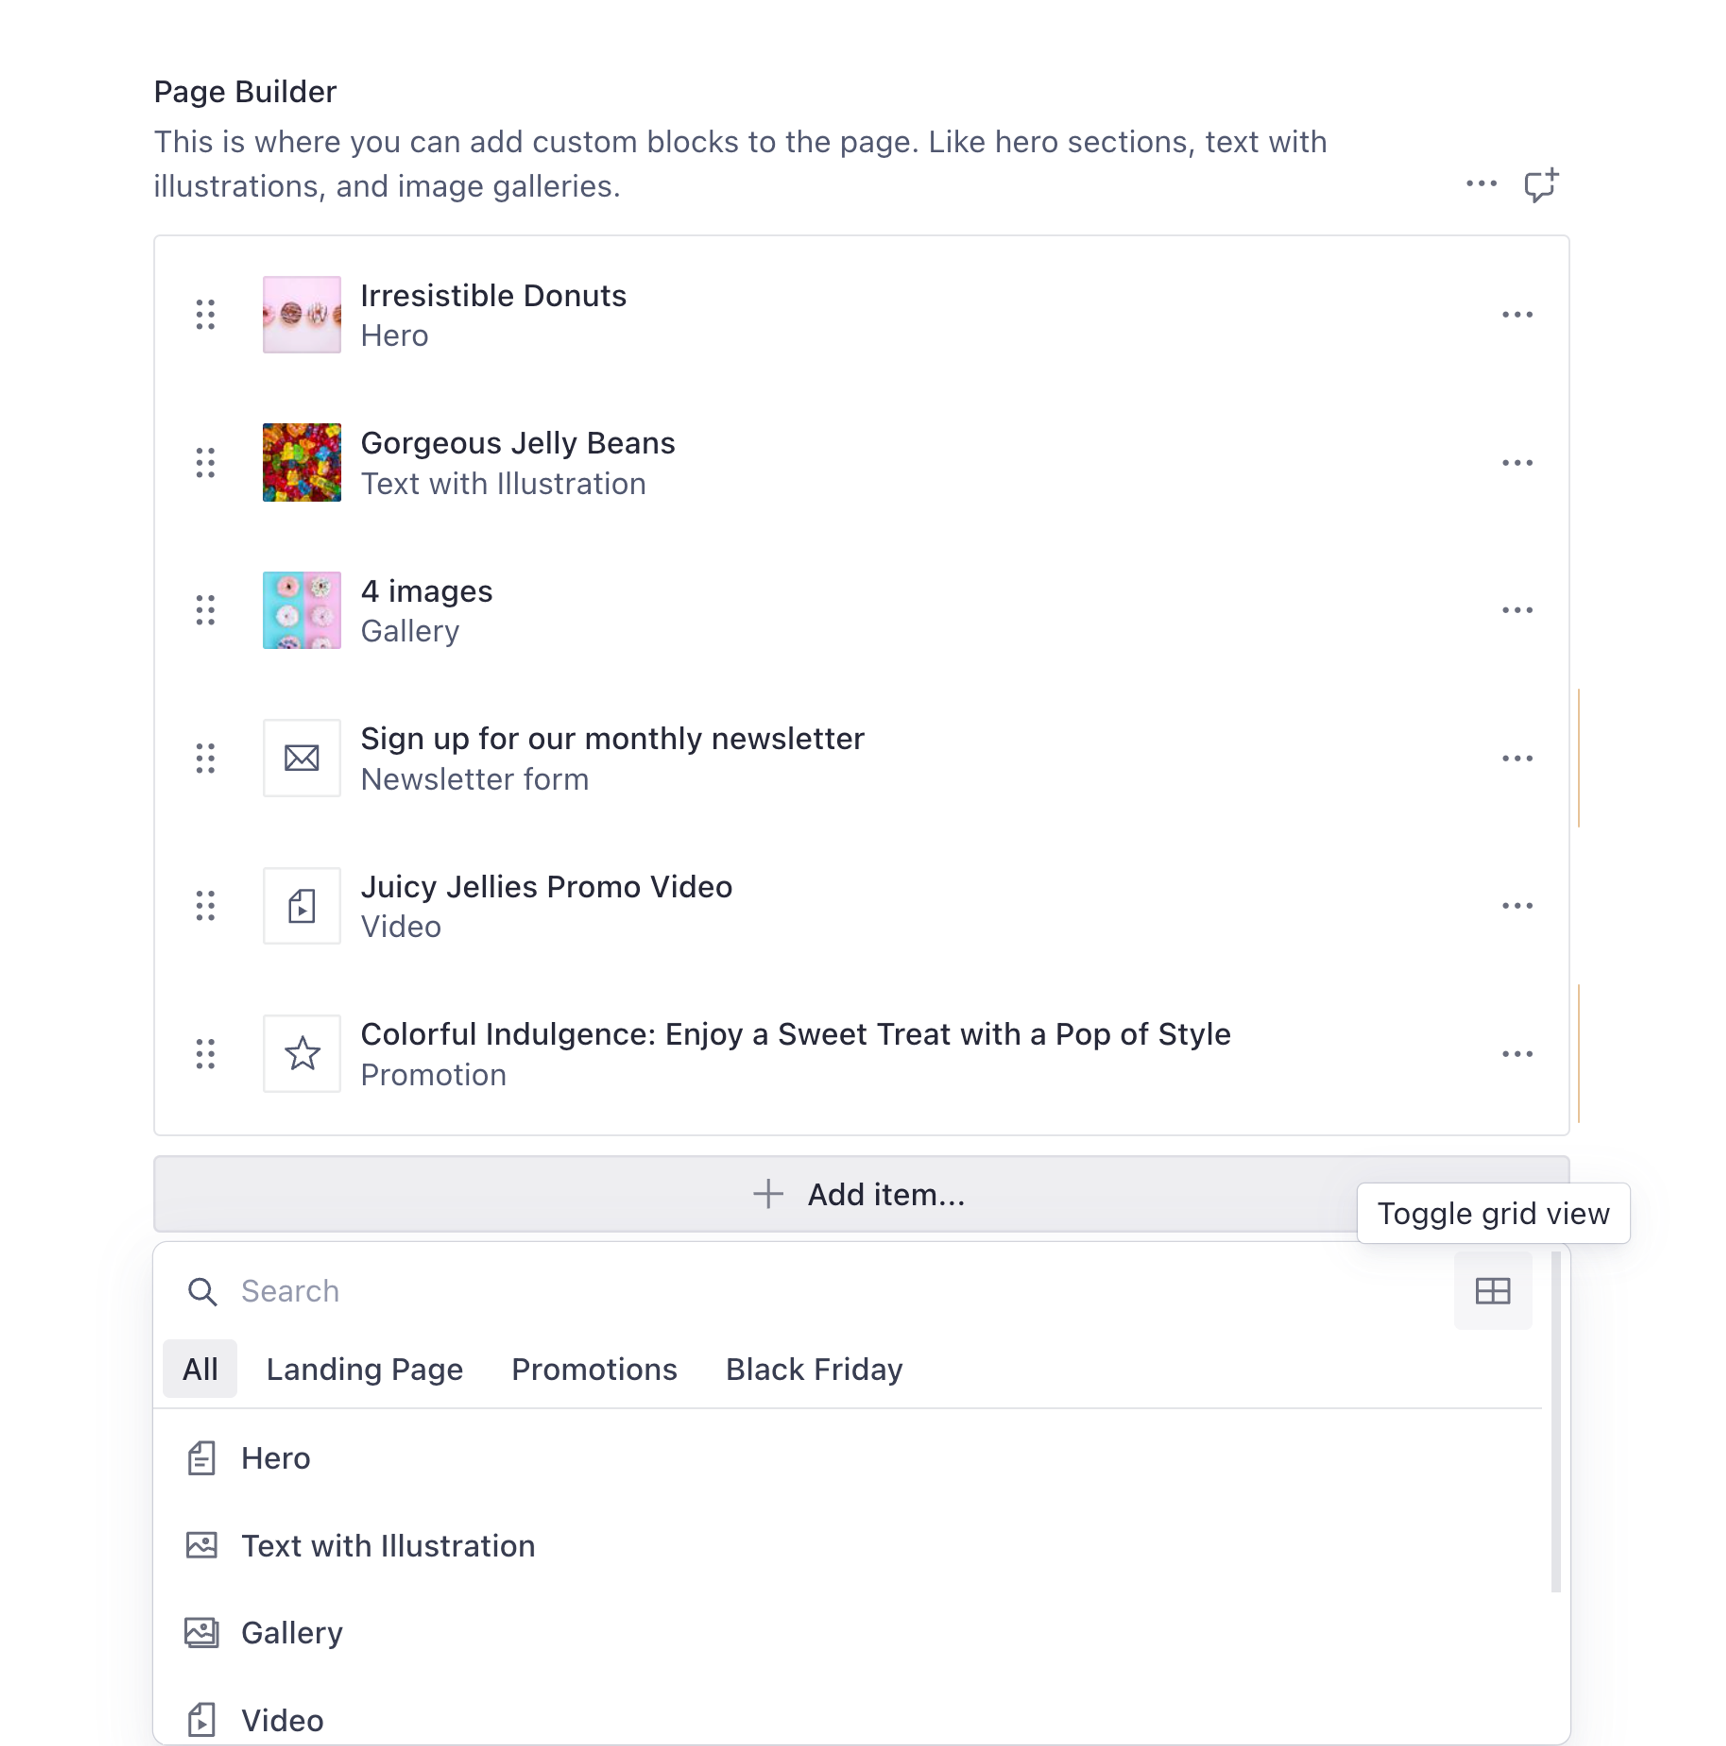Switch to Landing Page tab

click(x=365, y=1369)
